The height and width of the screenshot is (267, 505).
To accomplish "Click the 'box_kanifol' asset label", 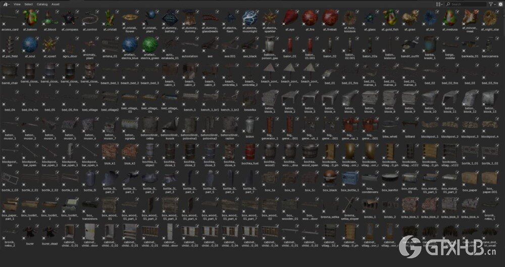I will pyautogui.click(x=390, y=190).
